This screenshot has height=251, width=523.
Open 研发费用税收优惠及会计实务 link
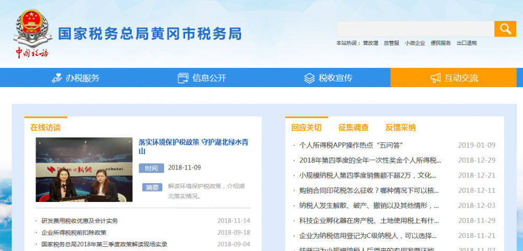[x=79, y=221]
